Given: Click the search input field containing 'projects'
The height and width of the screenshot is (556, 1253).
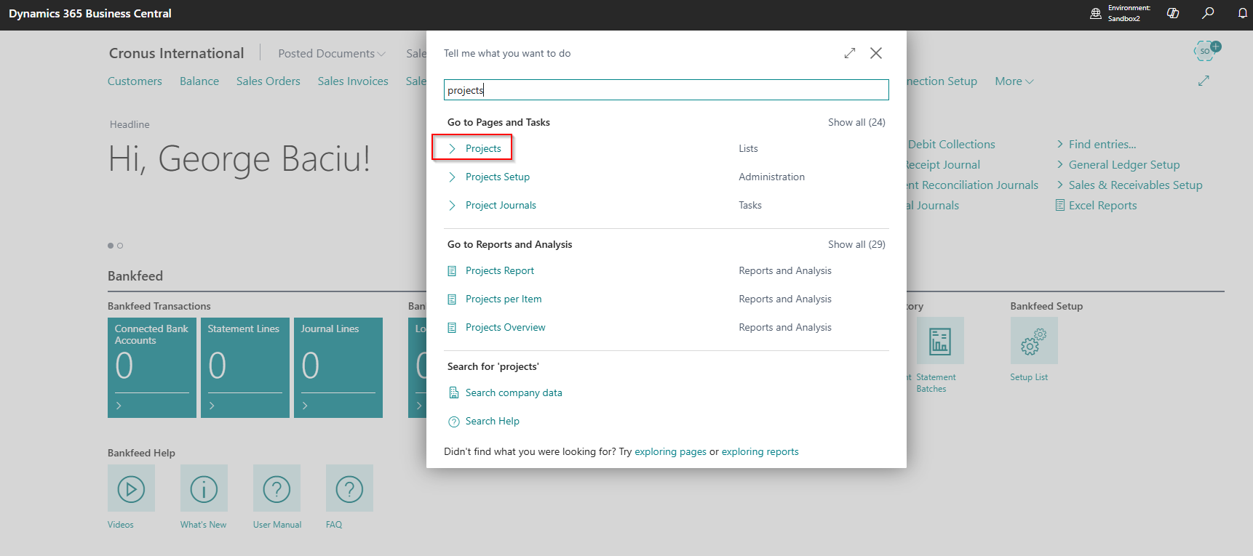Looking at the screenshot, I should tap(666, 90).
